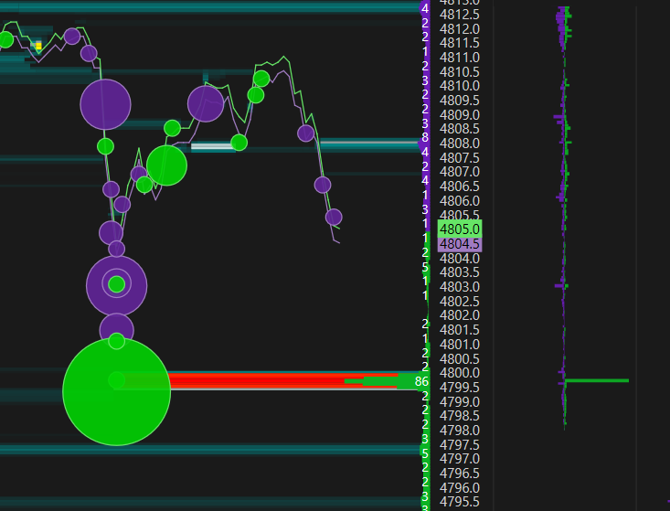This screenshot has height=511, width=670.
Task: Click price label 4807.0
Action: pos(460,172)
